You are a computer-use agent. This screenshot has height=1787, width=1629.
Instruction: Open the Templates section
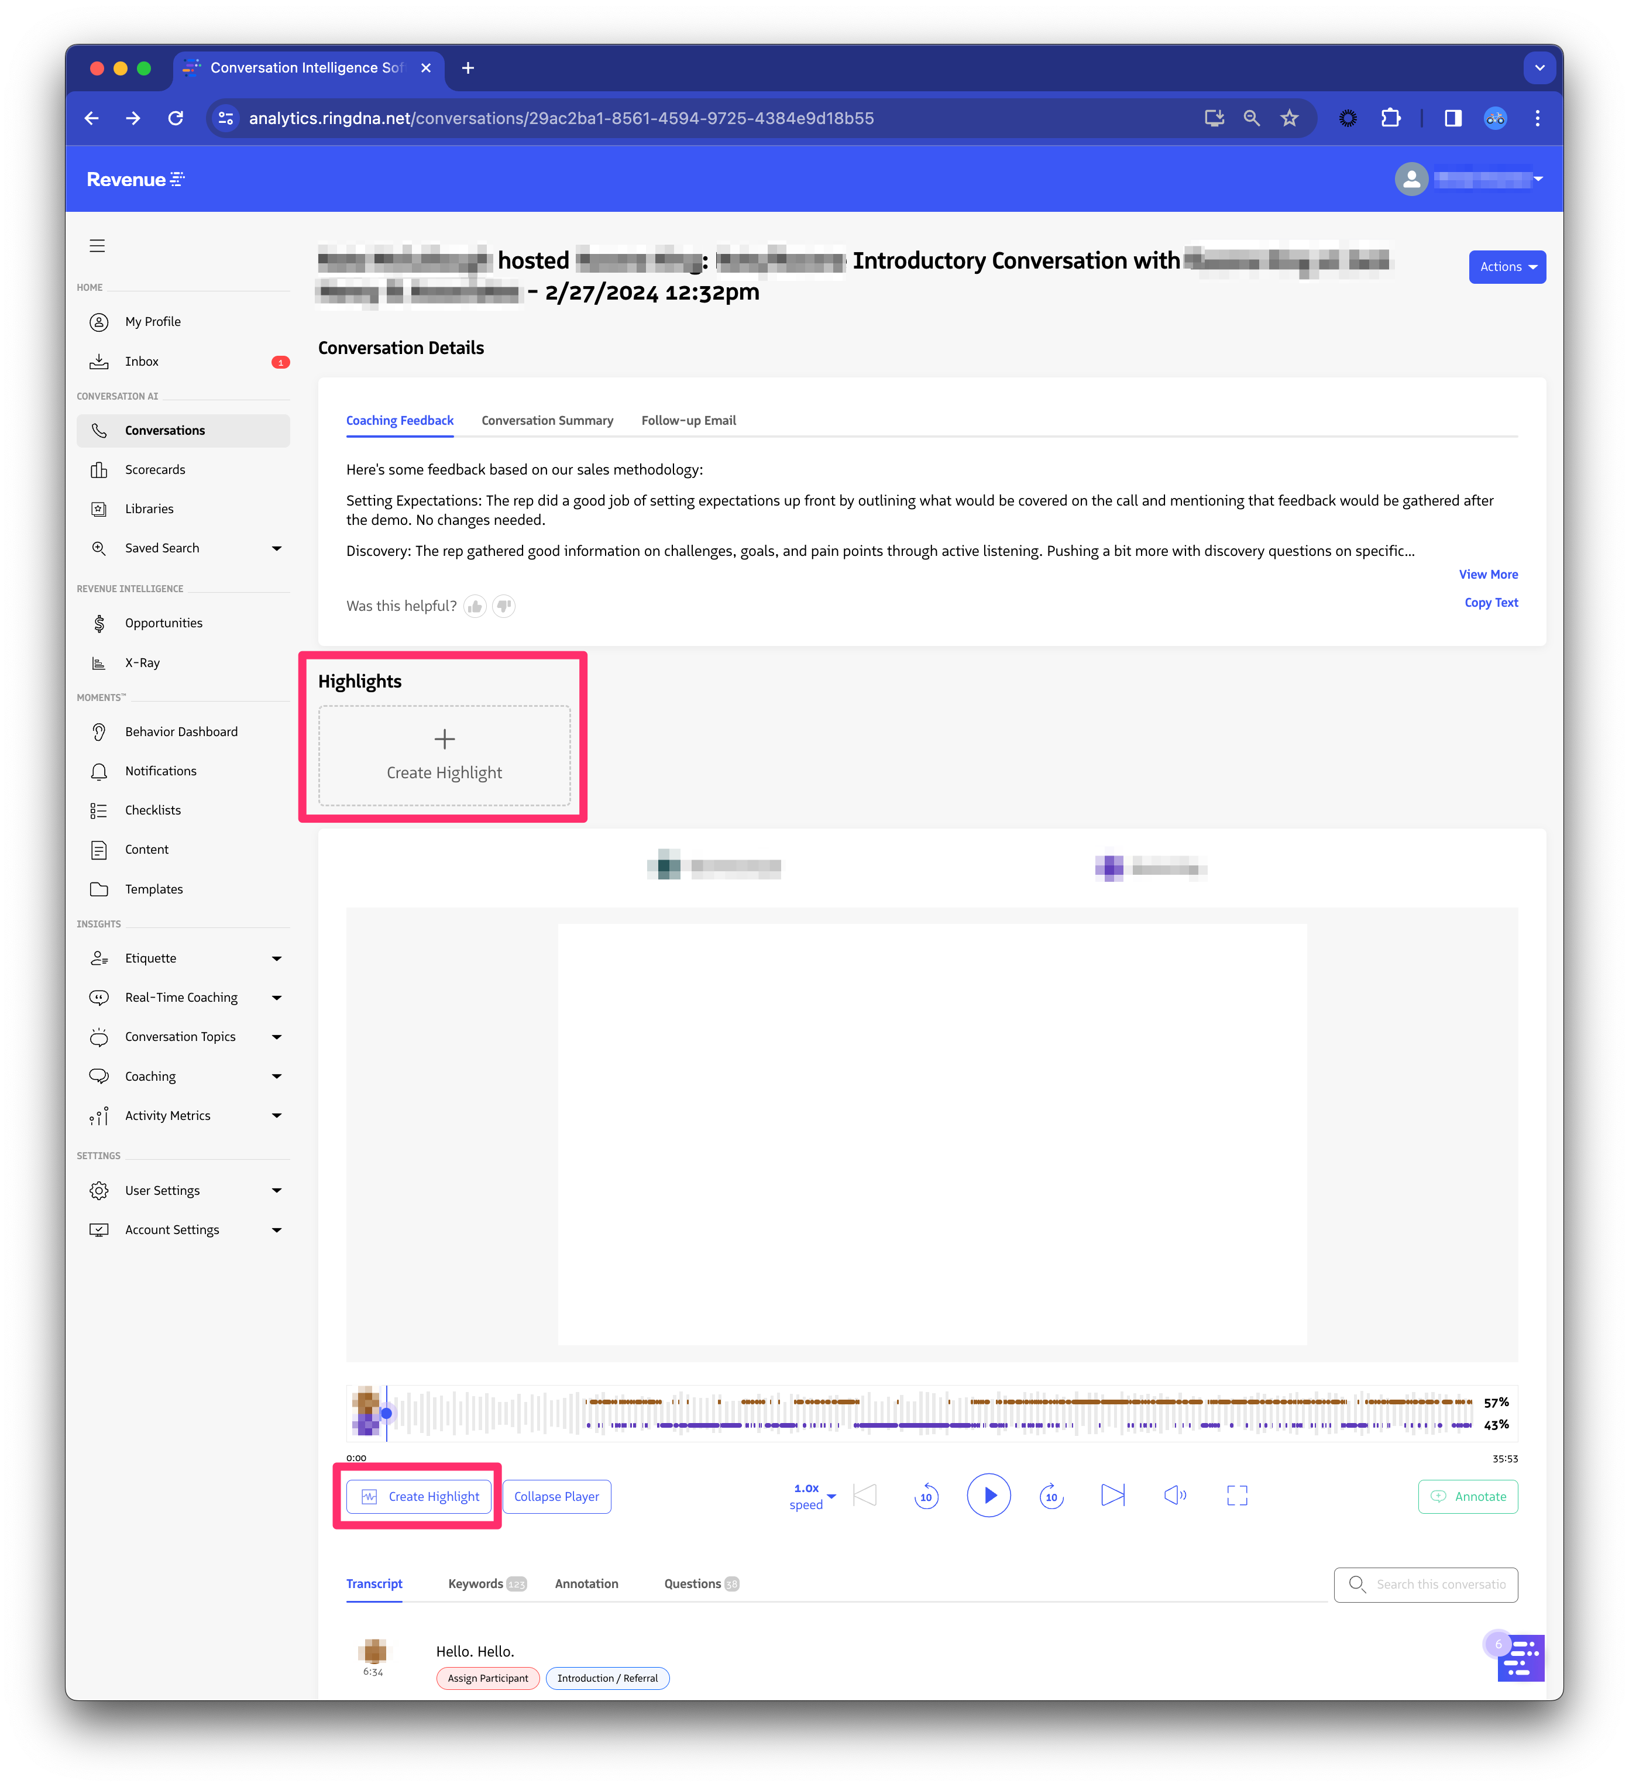click(154, 889)
